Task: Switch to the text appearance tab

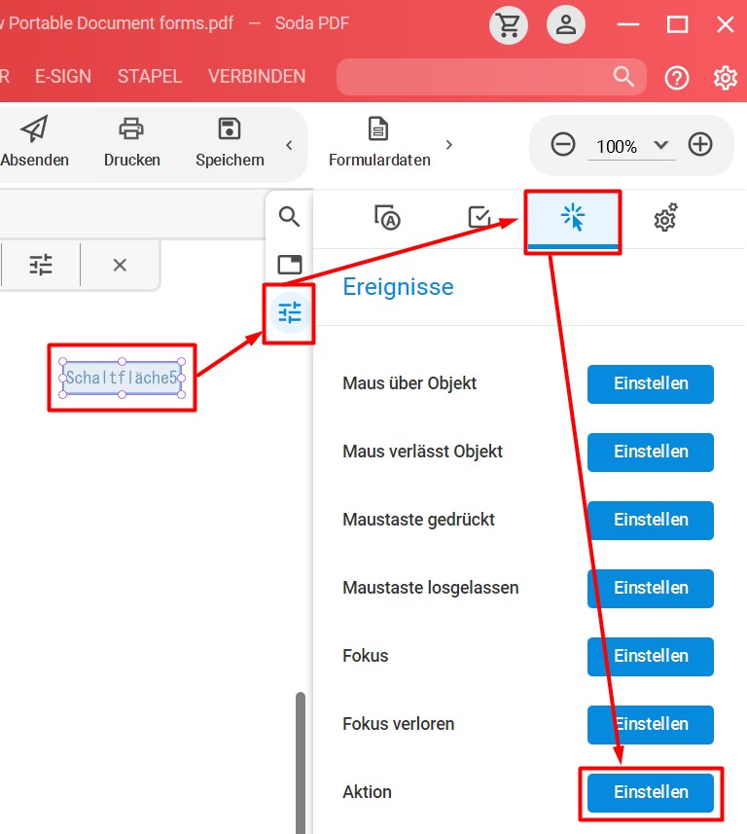Action: pyautogui.click(x=387, y=218)
